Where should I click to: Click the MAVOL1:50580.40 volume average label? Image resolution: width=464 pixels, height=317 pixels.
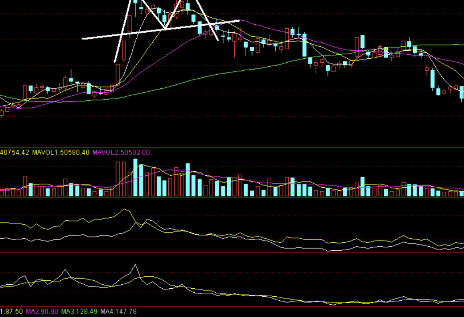click(x=61, y=152)
